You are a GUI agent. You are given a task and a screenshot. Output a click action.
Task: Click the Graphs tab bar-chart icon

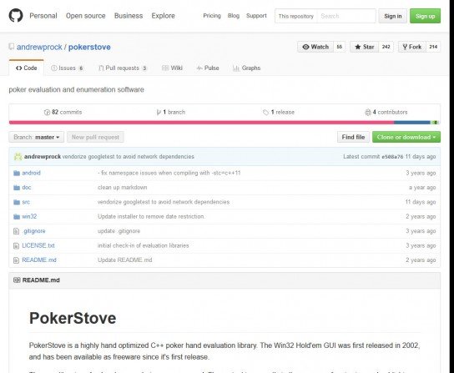click(x=236, y=68)
